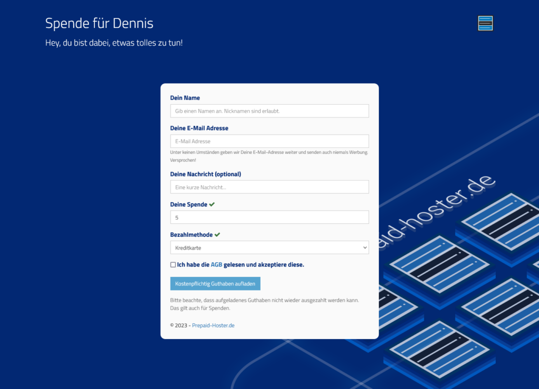539x389 pixels.
Task: Click the email privacy note 'Versprochen!'
Action: 183,160
